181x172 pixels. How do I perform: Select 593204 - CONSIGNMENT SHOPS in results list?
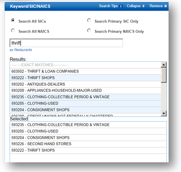point(86,110)
